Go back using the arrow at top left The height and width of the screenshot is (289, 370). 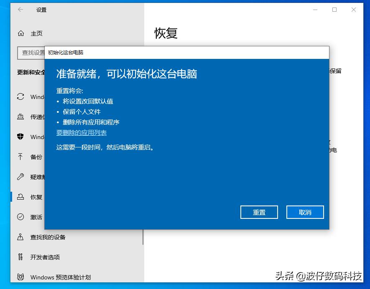[20, 10]
